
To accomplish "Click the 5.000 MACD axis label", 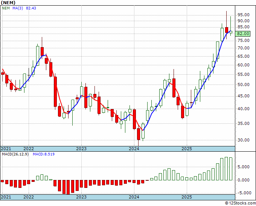I will click(x=244, y=167).
